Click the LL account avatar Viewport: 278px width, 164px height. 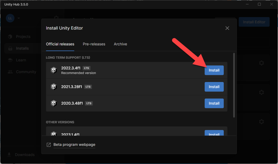click(x=10, y=18)
